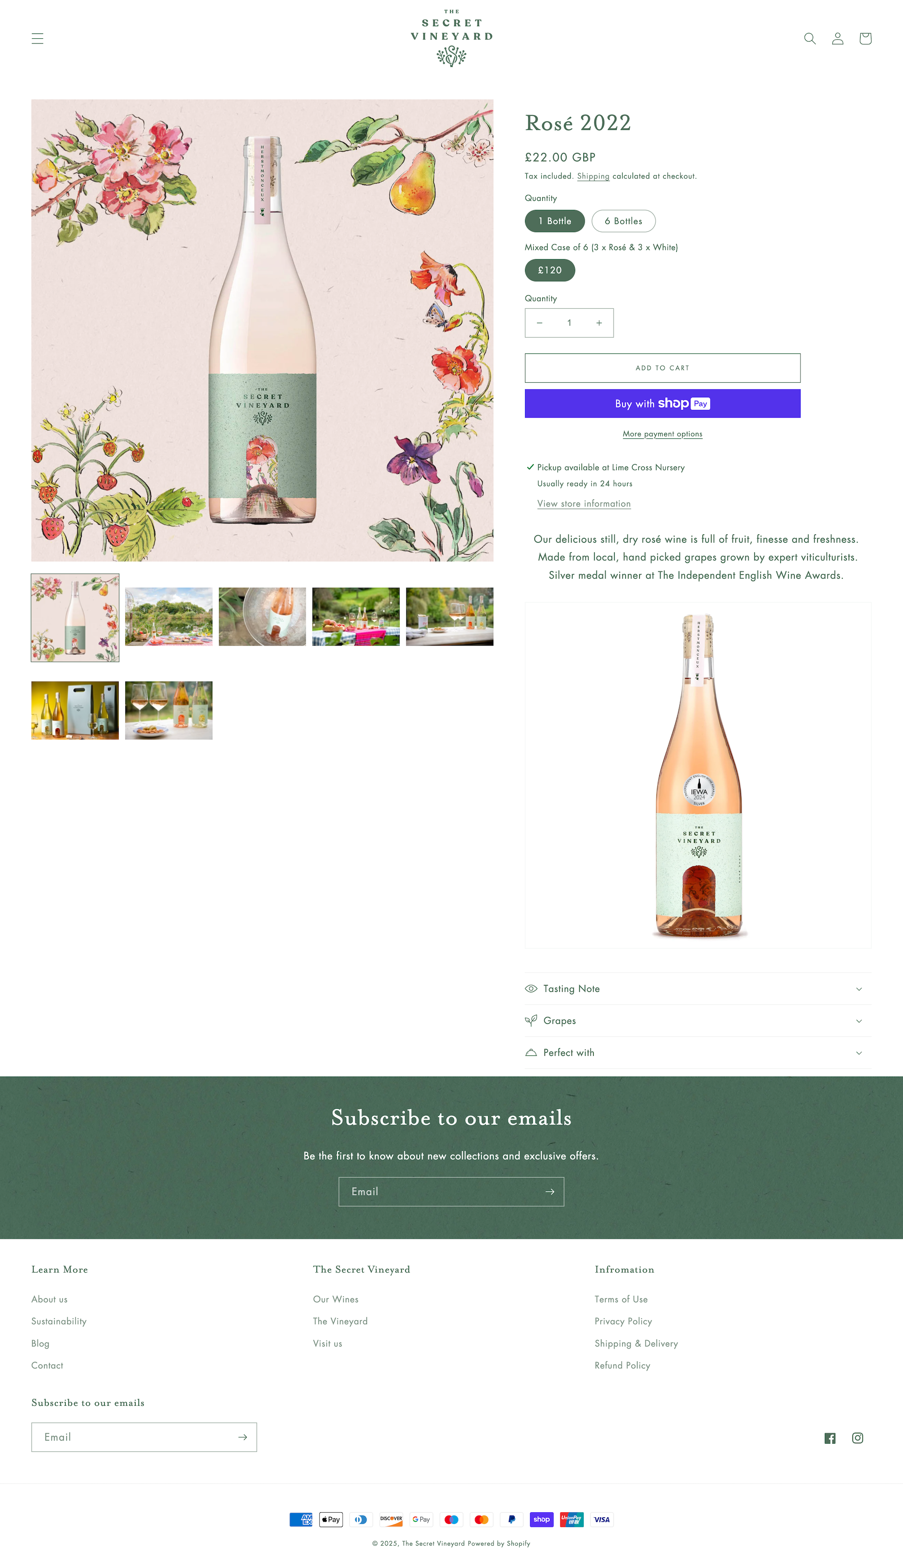Screen dimensions: 903x1557
Task: Visit the Facebook page icon
Action: (x=830, y=1438)
